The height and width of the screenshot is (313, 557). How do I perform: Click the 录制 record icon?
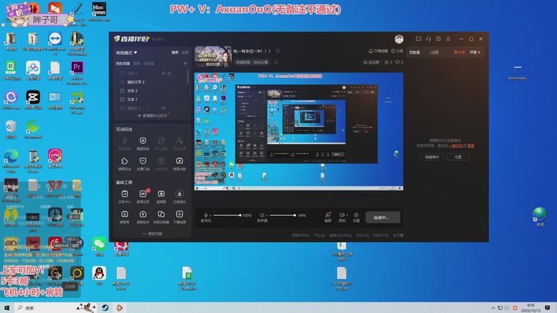342,215
